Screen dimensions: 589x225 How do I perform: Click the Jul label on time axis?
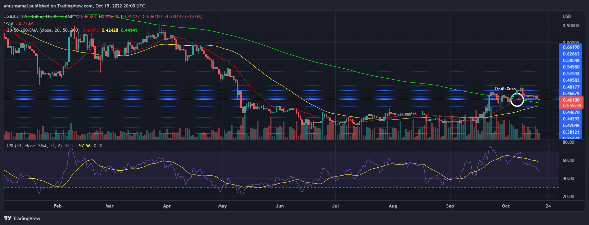point(335,206)
